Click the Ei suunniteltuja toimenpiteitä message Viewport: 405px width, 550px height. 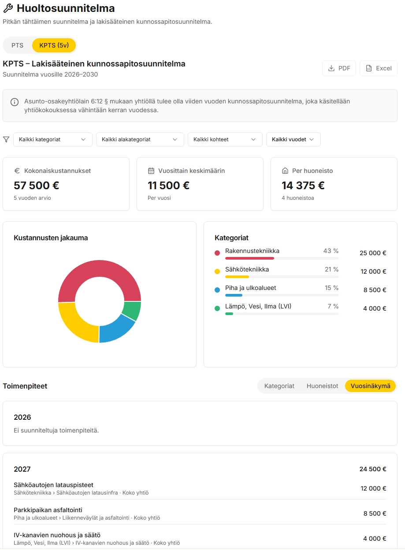click(x=56, y=430)
